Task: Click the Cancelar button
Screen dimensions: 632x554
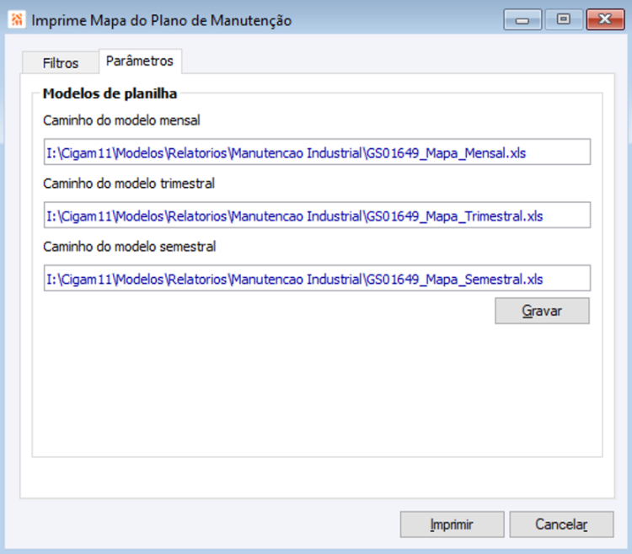Action: pyautogui.click(x=561, y=525)
